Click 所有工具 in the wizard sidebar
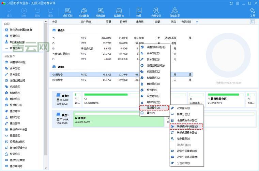The image size is (259, 171). [x=15, y=48]
